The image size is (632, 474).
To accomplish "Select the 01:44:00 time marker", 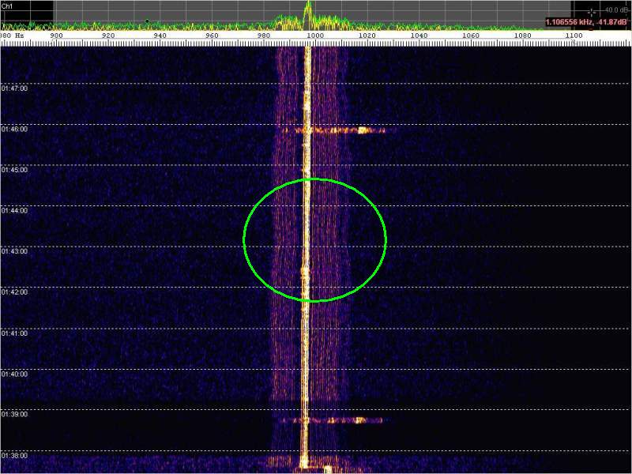I will point(14,210).
